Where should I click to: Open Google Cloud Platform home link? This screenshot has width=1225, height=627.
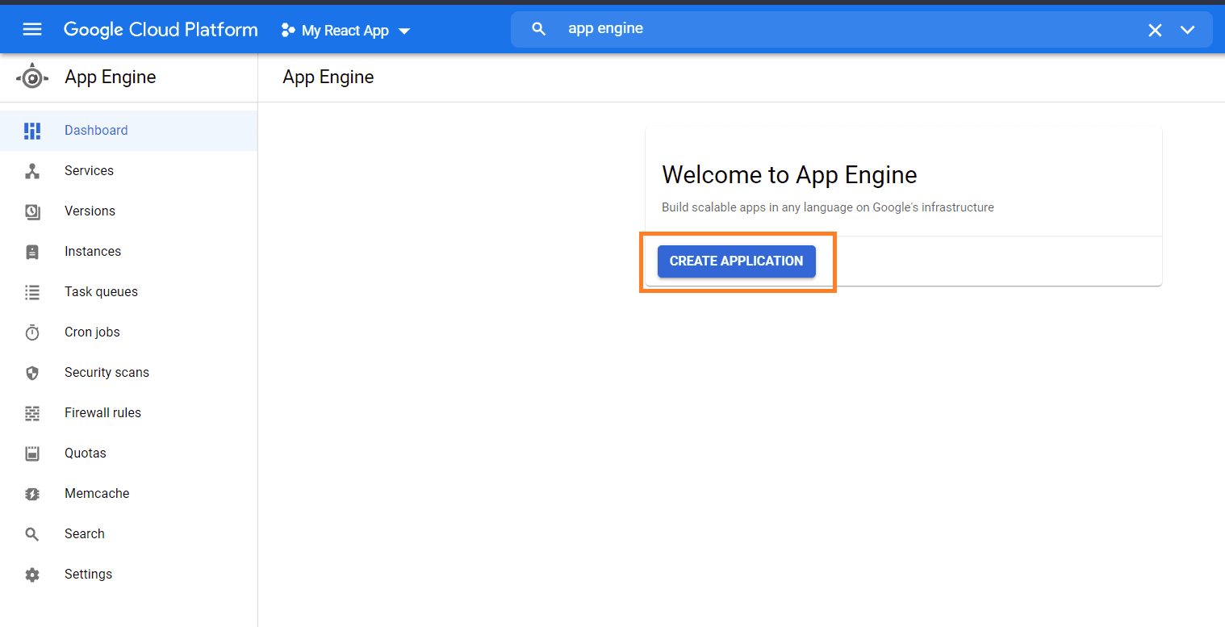(x=161, y=29)
